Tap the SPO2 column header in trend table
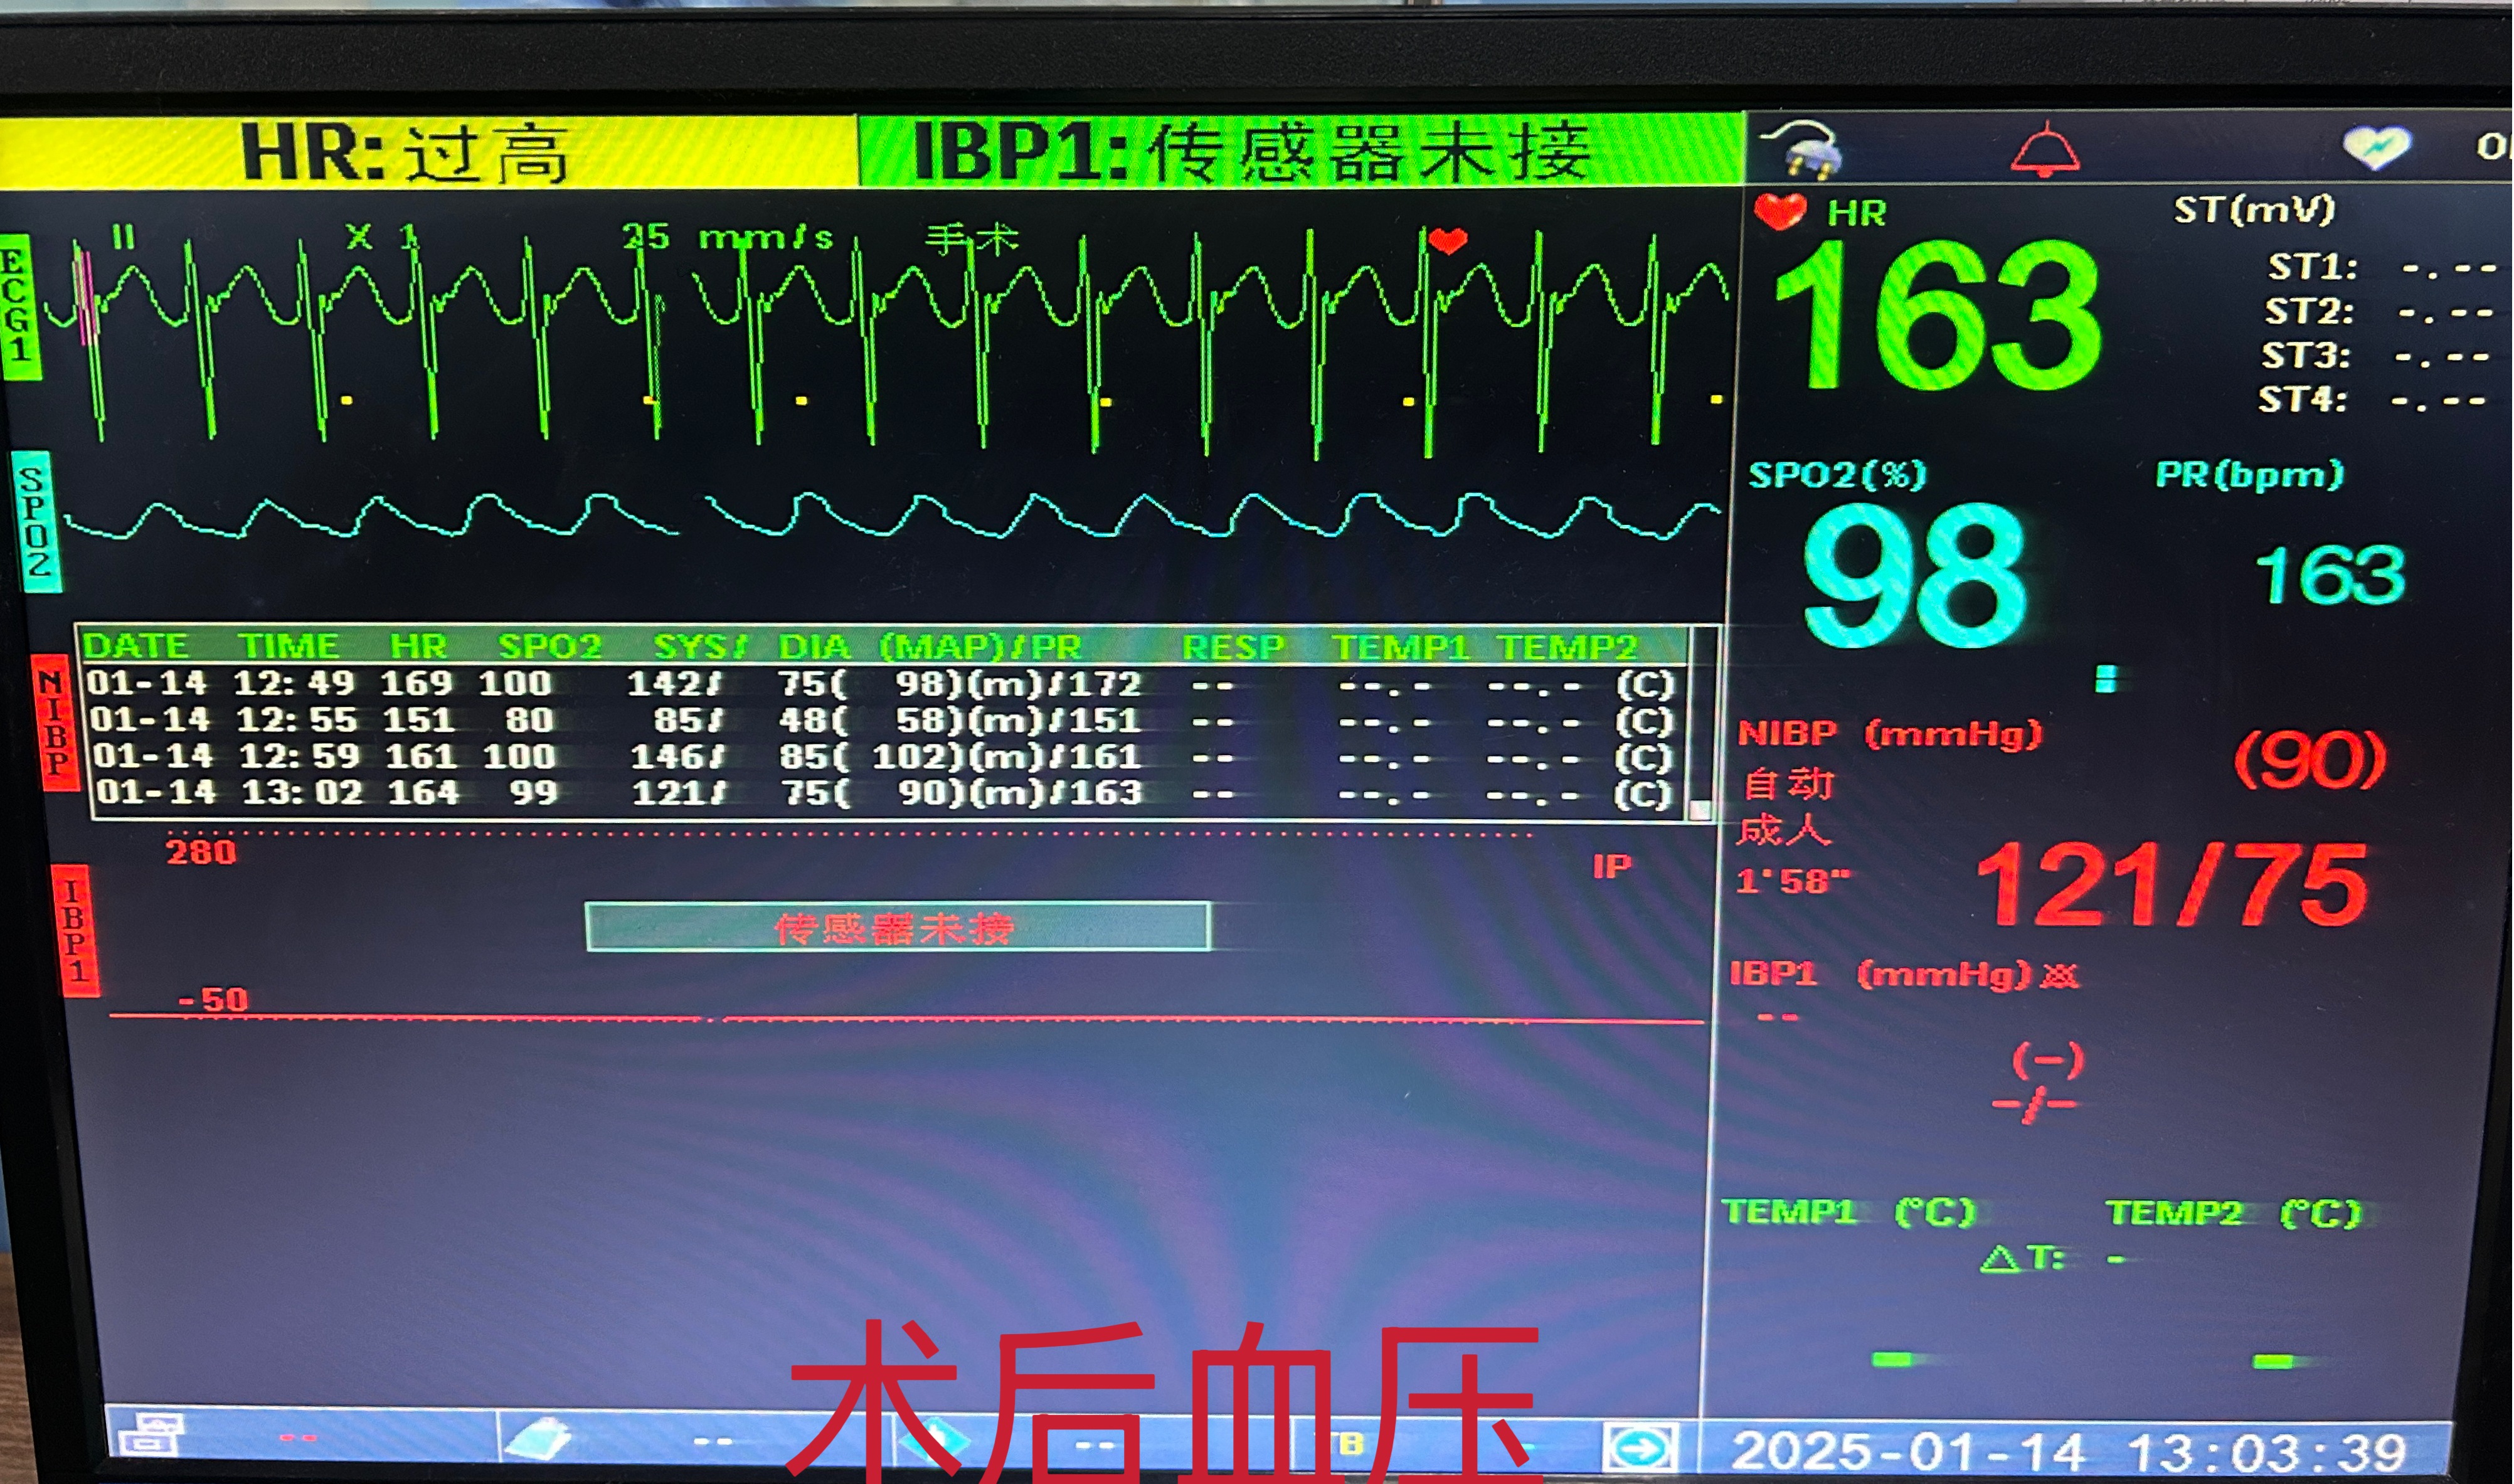Screen dimensions: 2514x1484 [550, 646]
